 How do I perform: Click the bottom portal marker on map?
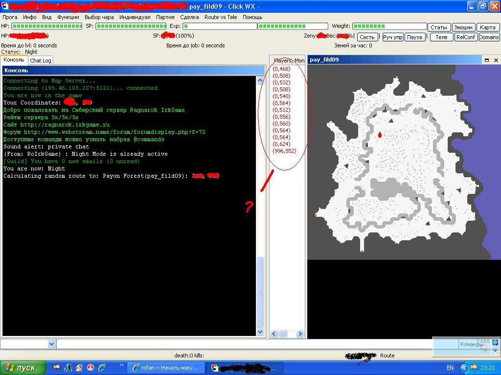(362, 251)
